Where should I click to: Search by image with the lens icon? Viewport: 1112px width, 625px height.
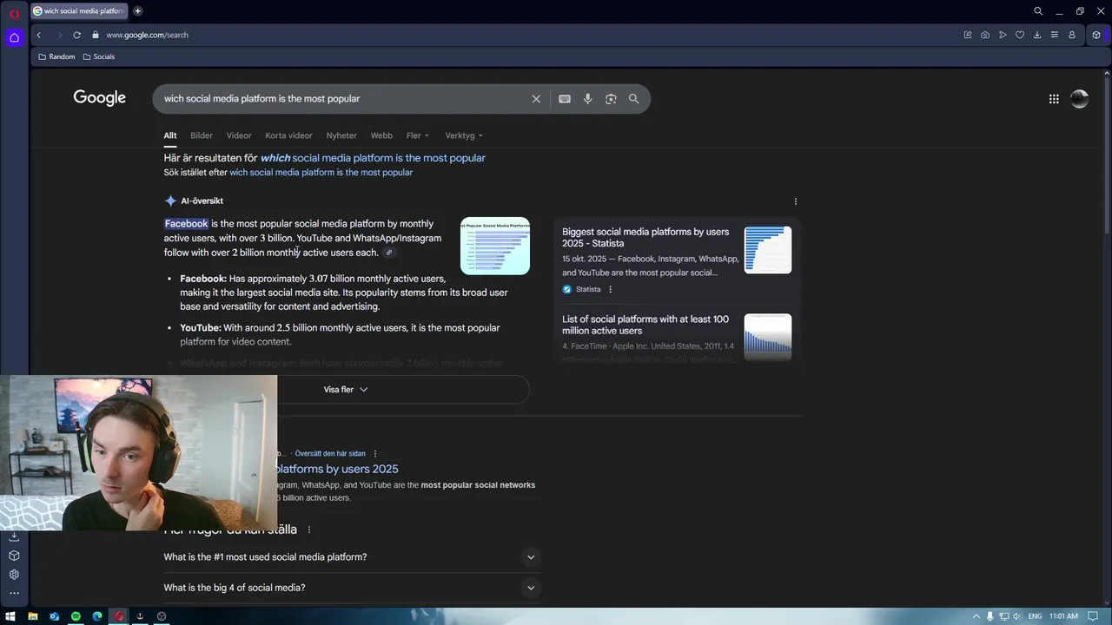coord(611,99)
